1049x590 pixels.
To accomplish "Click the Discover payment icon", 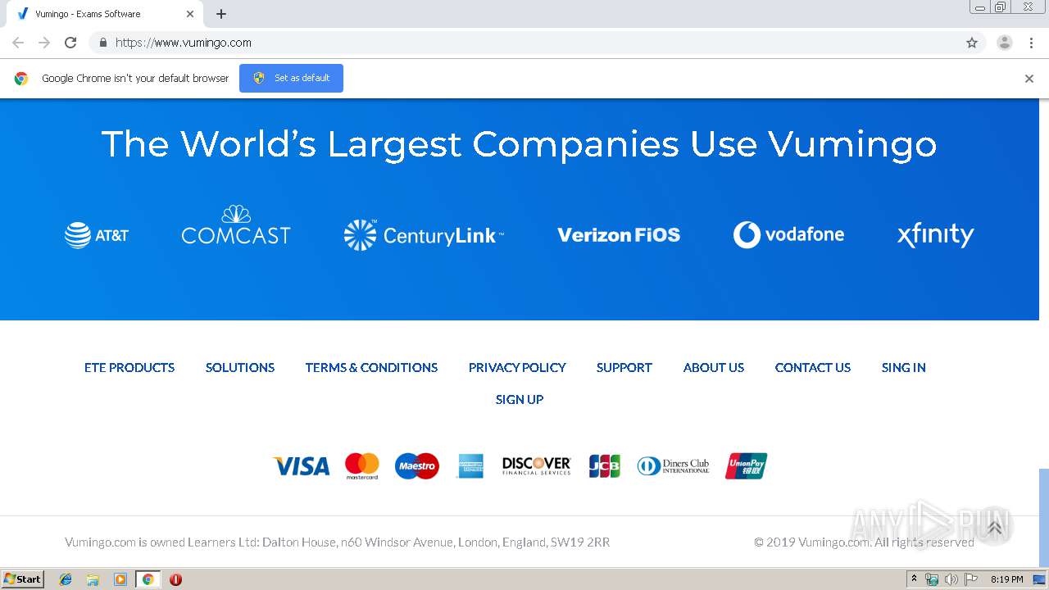I will [537, 466].
